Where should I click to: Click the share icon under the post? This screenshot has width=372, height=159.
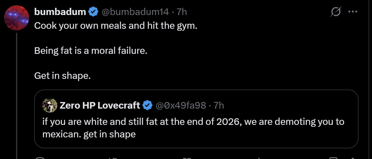[x=353, y=158]
